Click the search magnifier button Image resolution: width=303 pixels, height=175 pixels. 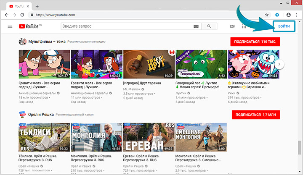[209, 26]
